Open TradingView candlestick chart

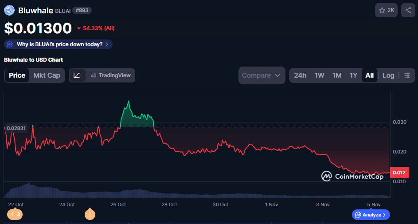[111, 75]
